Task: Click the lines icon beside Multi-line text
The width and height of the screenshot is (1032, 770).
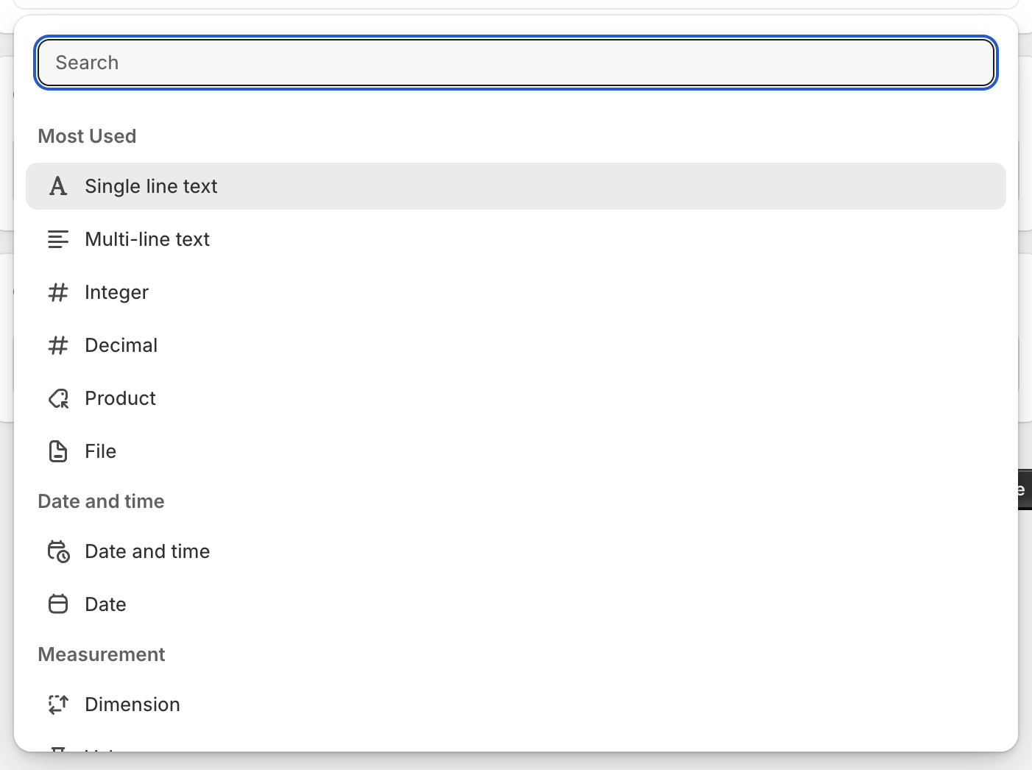Action: [58, 239]
